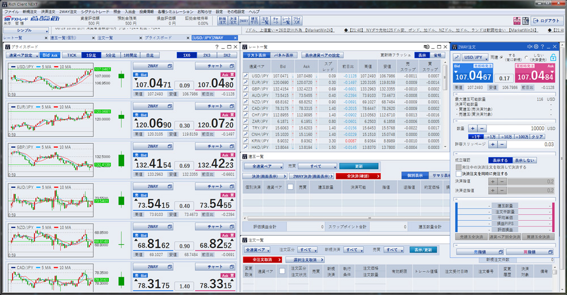567x295 pixels.
Task: Click the help icon in プライスボード title bar
Action: click(x=217, y=47)
